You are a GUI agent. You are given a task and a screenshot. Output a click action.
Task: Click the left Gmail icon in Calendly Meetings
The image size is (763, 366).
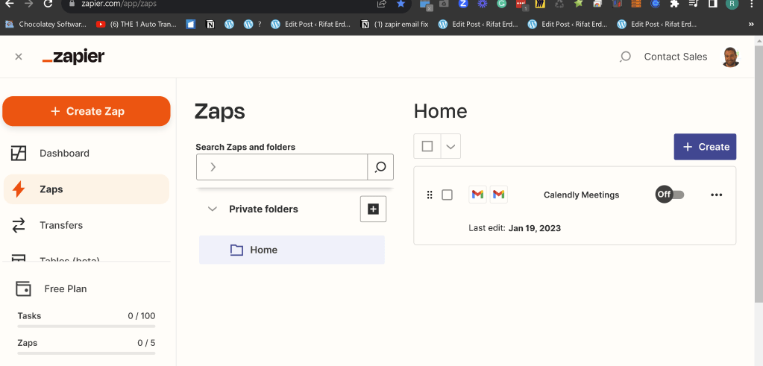point(478,195)
